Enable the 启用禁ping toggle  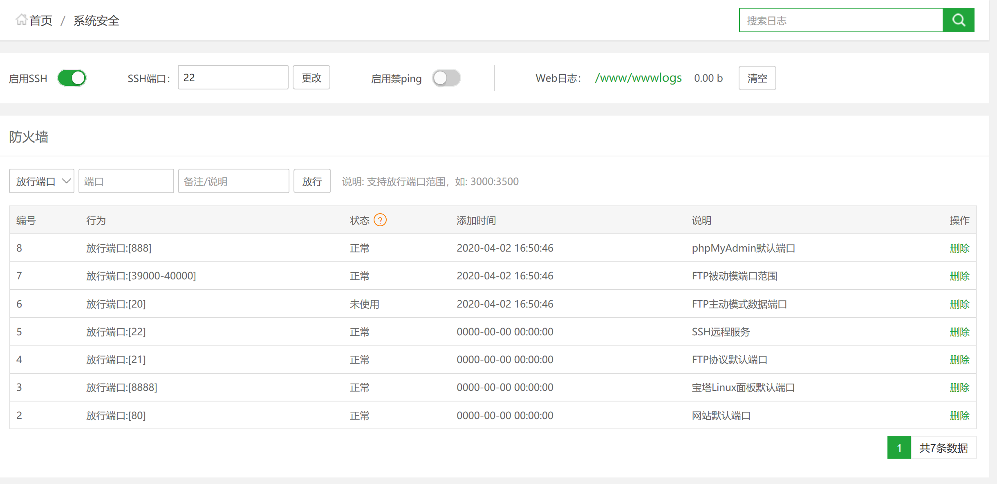(446, 78)
